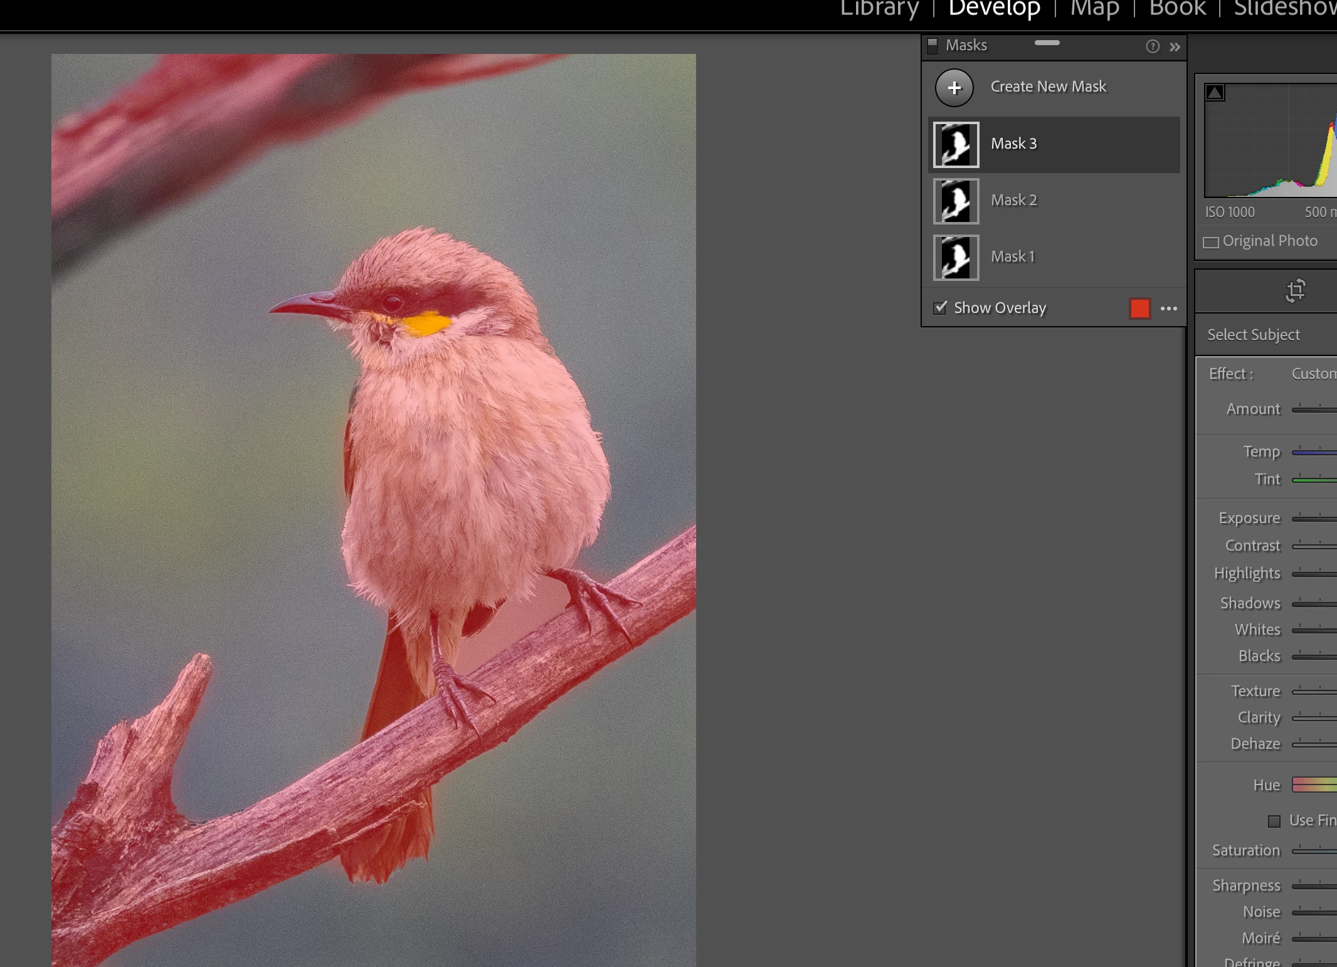The height and width of the screenshot is (967, 1337).
Task: Toggle the Masks panel on/off switch
Action: 933,46
